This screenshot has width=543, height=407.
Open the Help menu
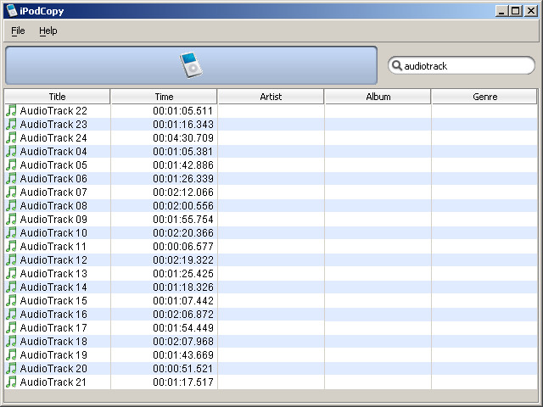click(48, 31)
